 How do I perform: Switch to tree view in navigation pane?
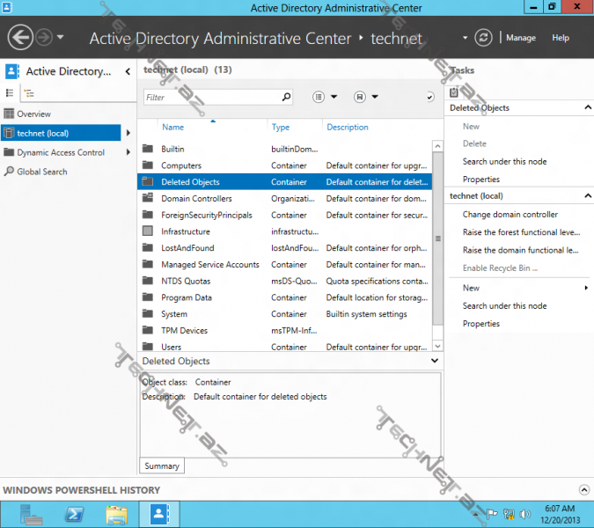(29, 92)
